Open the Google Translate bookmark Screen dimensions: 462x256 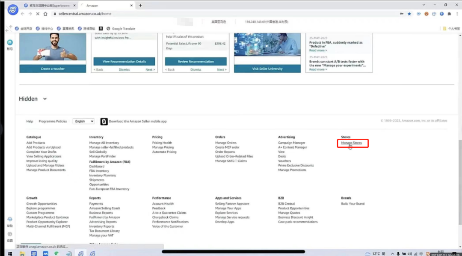click(121, 29)
